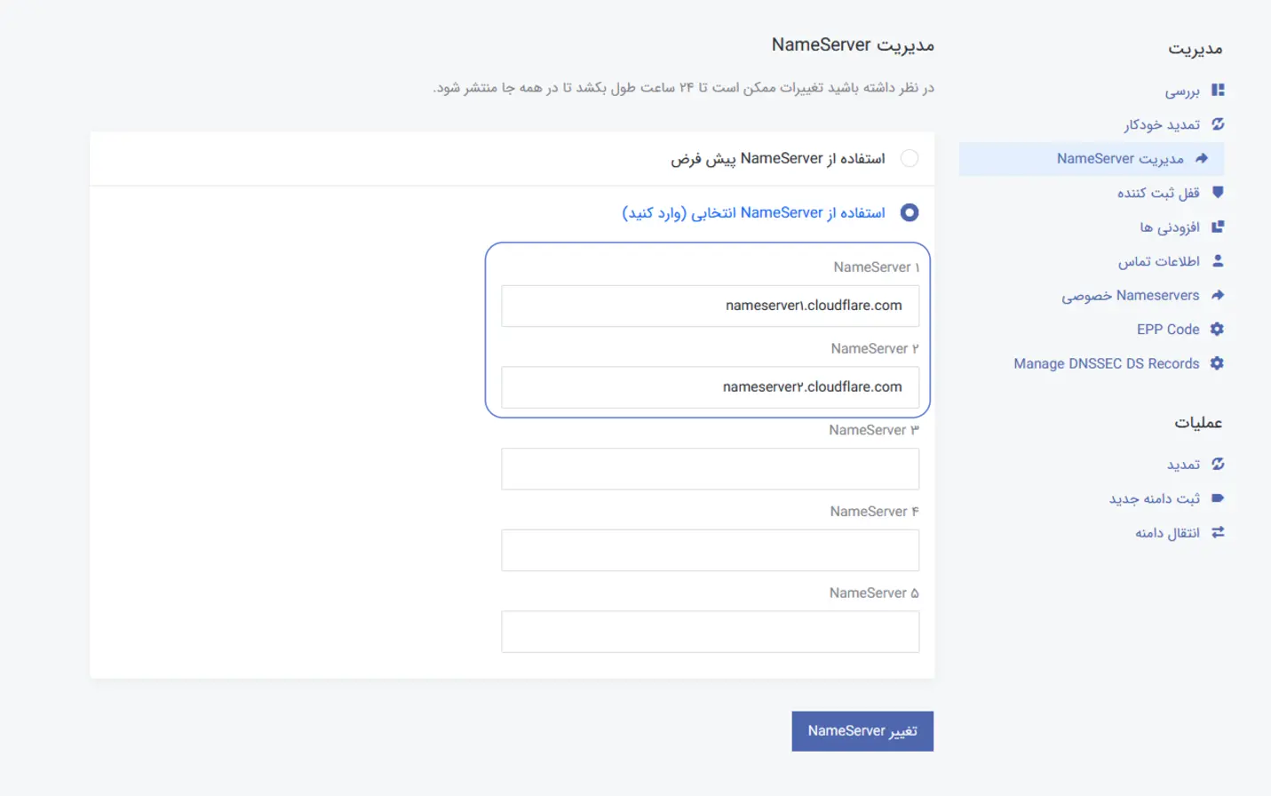Viewport: 1271px width, 796px height.
Task: Click the بررسی overview grid icon
Action: click(1218, 90)
